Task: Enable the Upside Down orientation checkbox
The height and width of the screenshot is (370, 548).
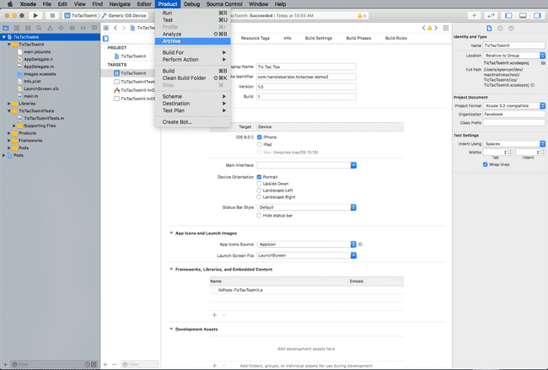Action: 259,184
